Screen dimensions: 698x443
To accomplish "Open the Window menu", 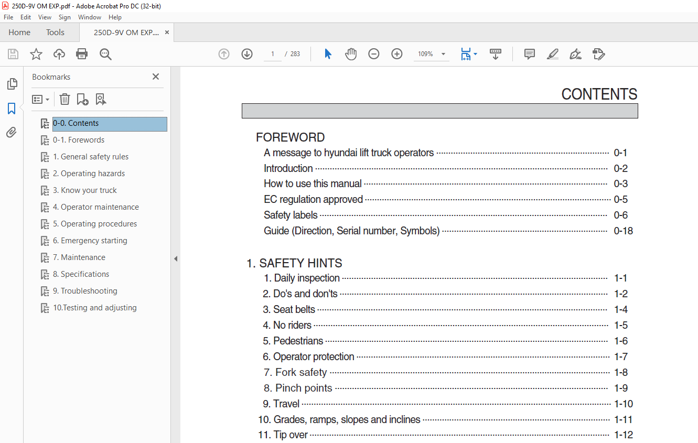I will click(90, 17).
